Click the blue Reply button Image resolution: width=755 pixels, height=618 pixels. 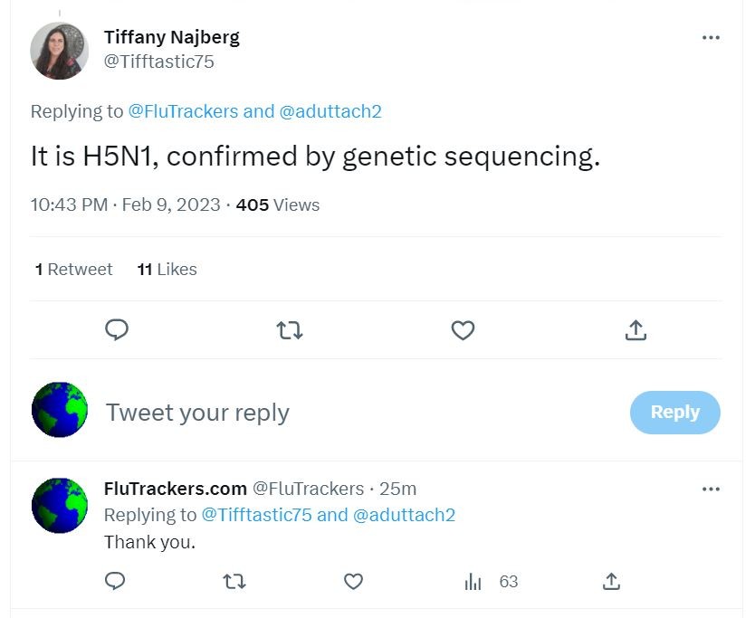[x=674, y=413]
